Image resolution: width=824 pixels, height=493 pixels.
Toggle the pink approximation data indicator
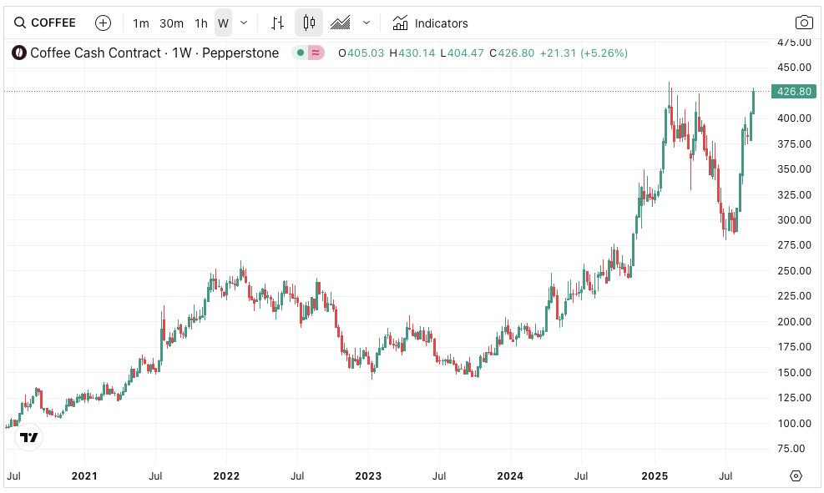click(x=316, y=53)
